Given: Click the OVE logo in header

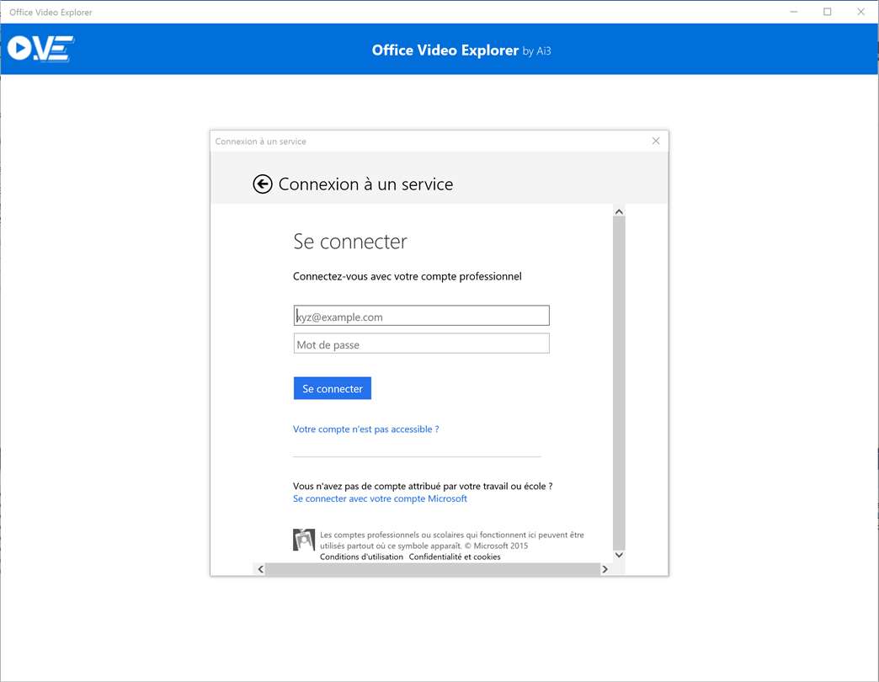Looking at the screenshot, I should tap(40, 48).
